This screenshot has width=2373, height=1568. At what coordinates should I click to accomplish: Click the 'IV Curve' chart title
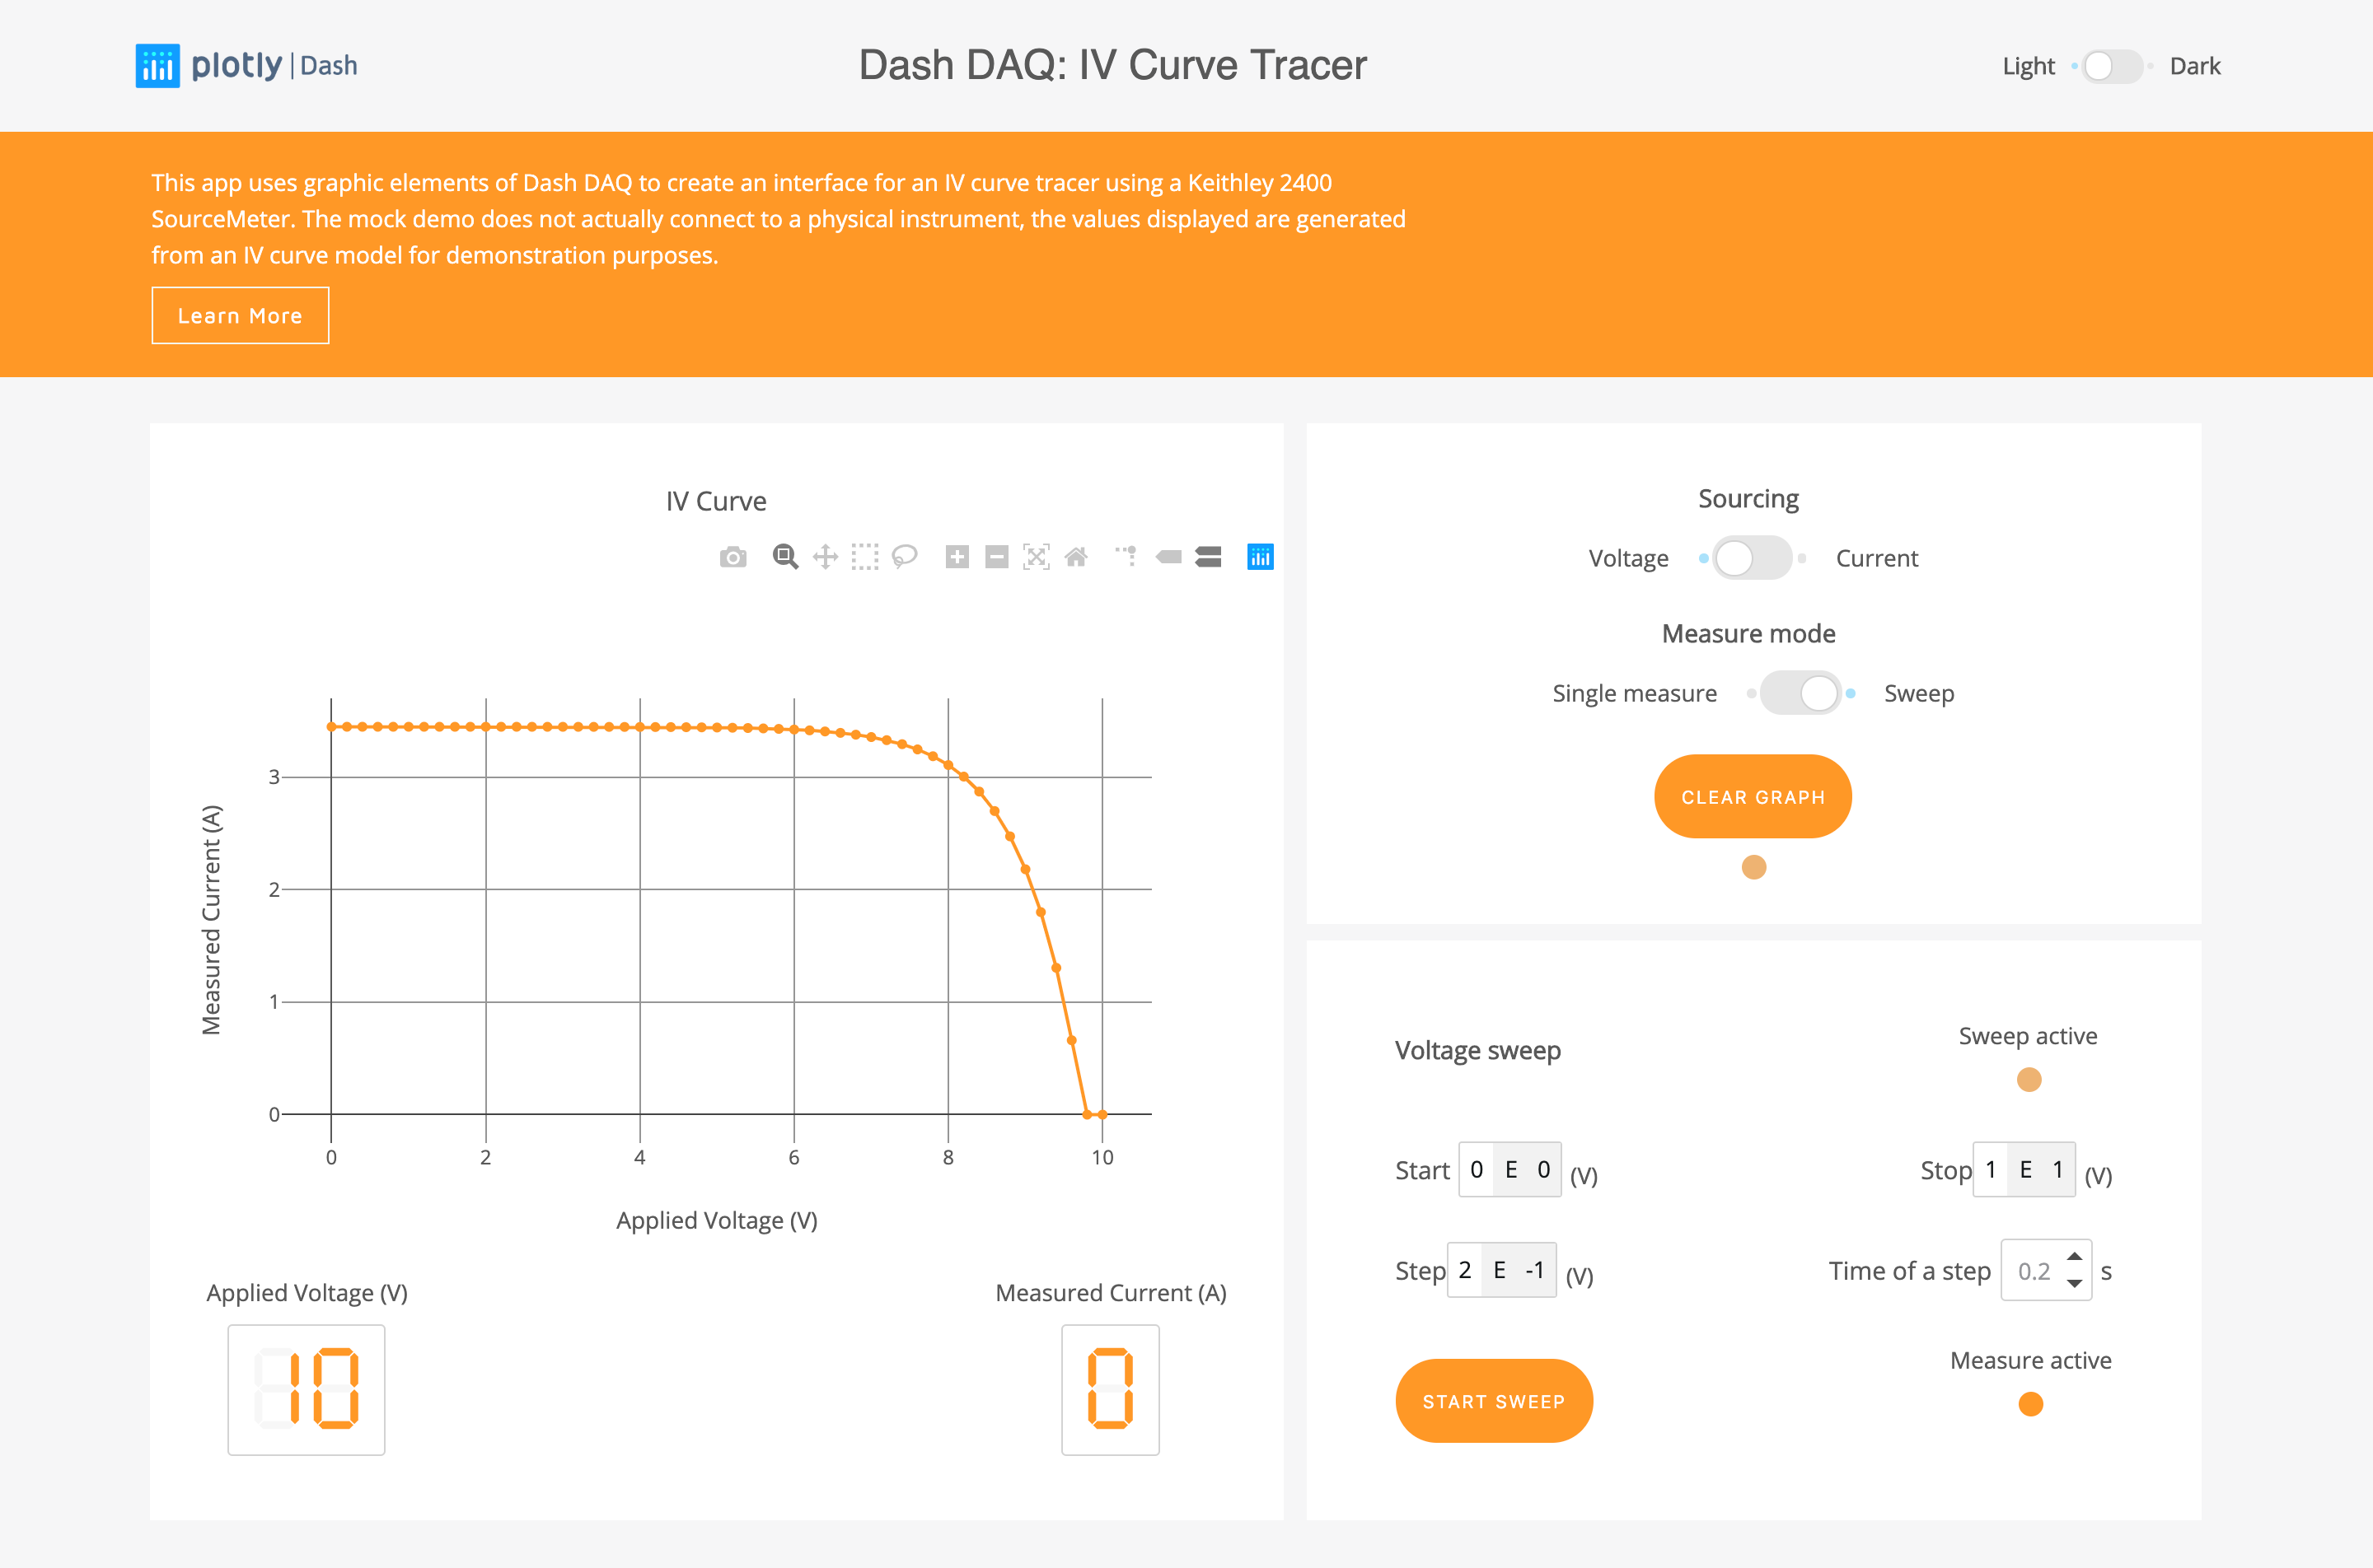pyautogui.click(x=716, y=501)
